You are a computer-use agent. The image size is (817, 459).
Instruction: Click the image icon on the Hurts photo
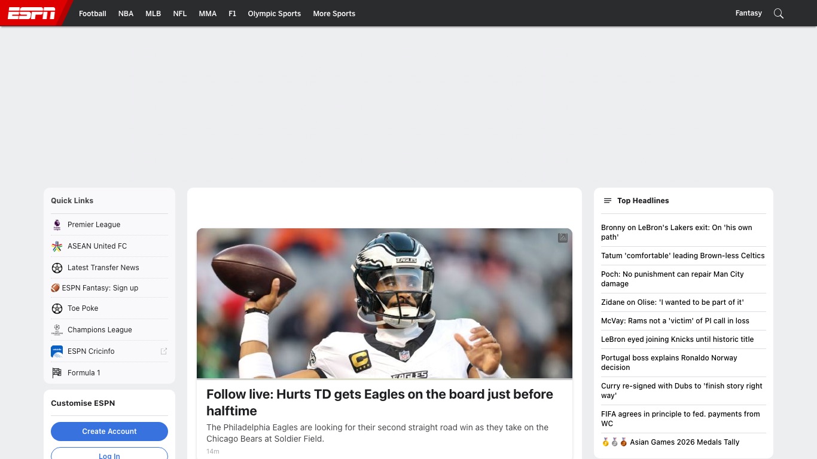(x=563, y=238)
